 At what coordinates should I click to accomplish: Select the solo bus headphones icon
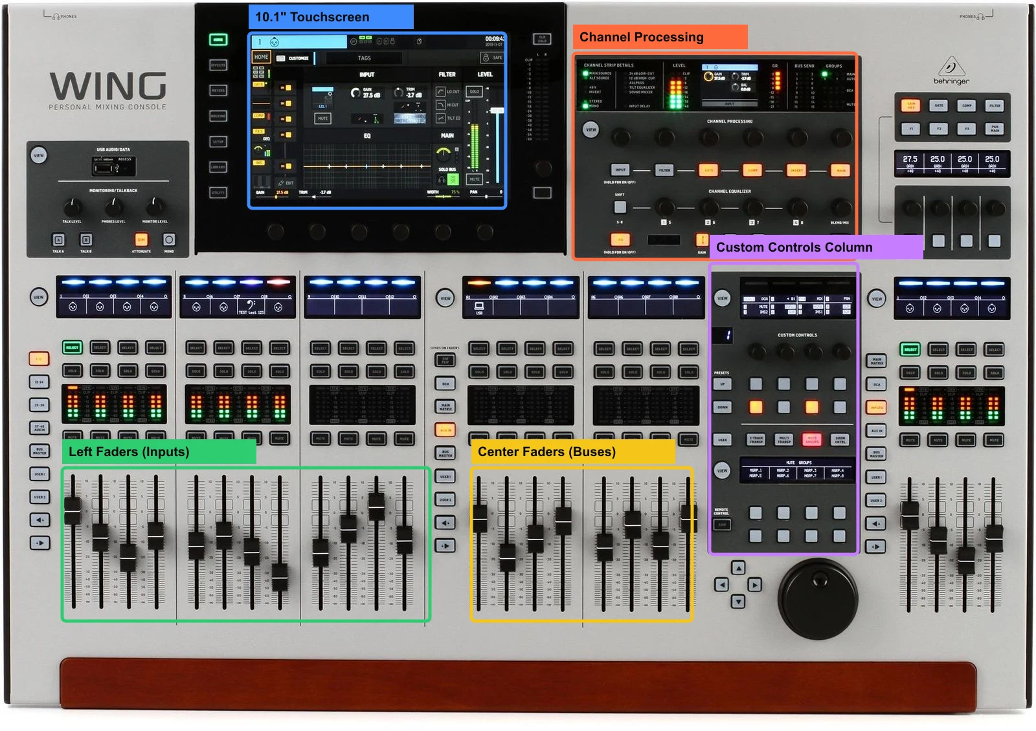point(442,179)
